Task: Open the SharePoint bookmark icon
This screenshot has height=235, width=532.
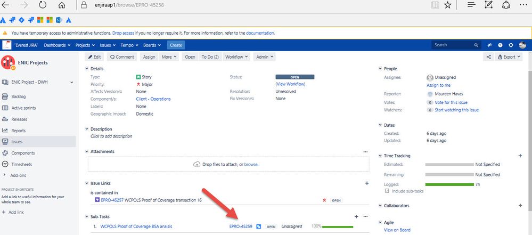Action: point(59,20)
